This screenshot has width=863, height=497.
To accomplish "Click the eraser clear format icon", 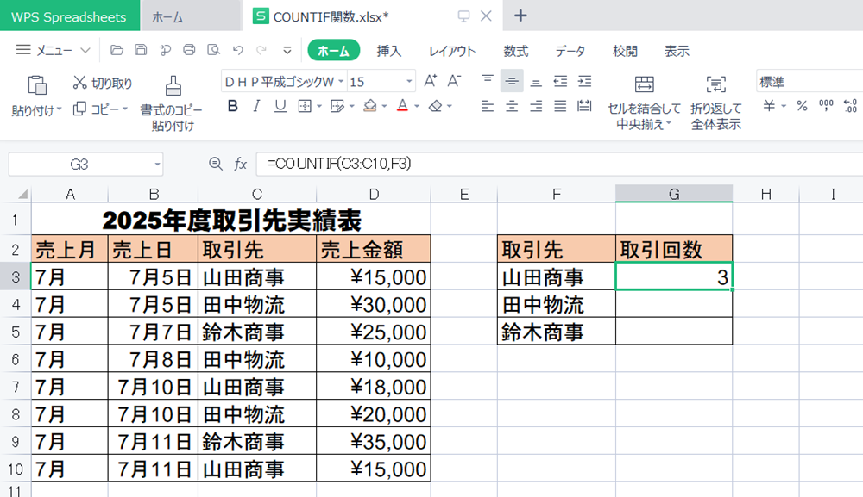I will click(435, 106).
